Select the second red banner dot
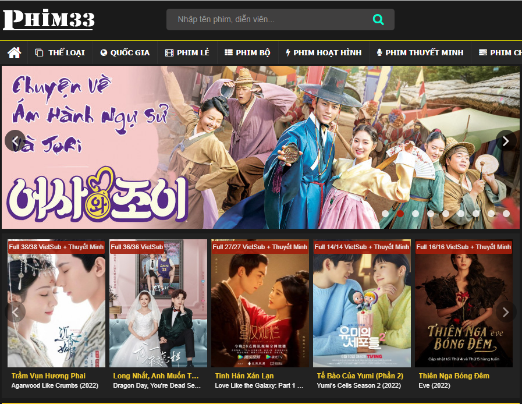Viewport: 522px width, 404px height. click(400, 214)
